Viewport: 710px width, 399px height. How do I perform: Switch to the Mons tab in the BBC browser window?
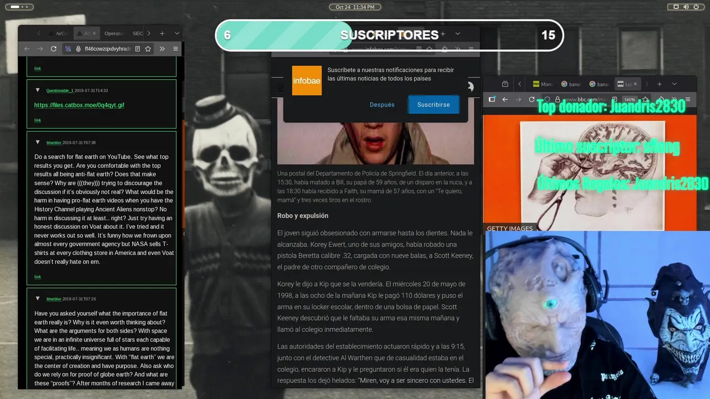point(542,84)
